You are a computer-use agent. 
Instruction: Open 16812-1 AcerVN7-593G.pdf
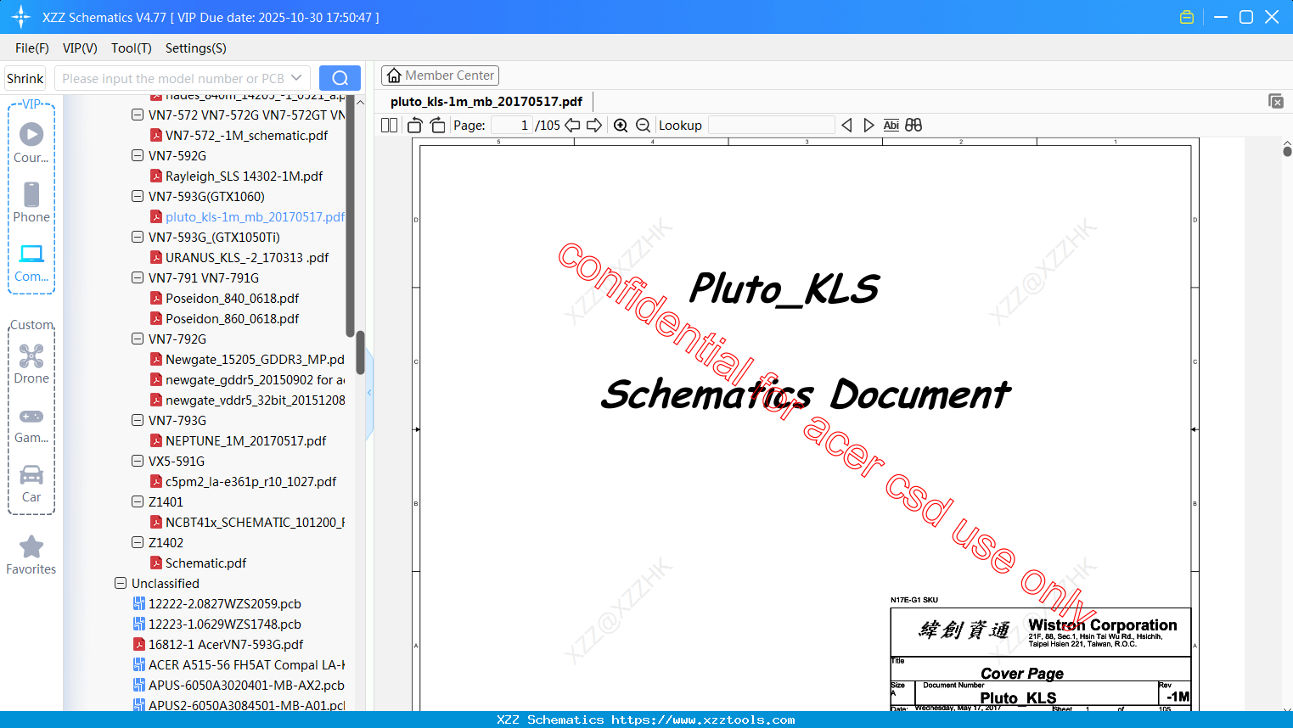pyautogui.click(x=225, y=644)
